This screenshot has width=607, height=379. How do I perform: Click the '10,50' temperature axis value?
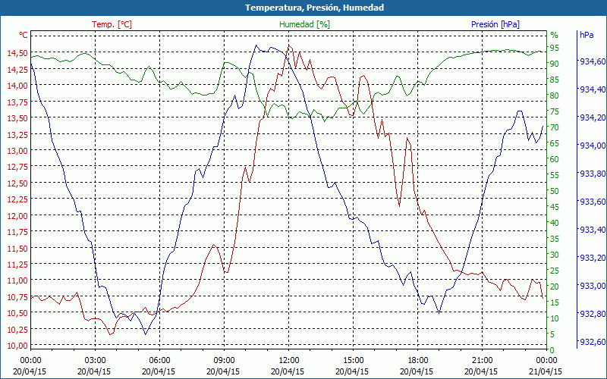click(x=17, y=313)
